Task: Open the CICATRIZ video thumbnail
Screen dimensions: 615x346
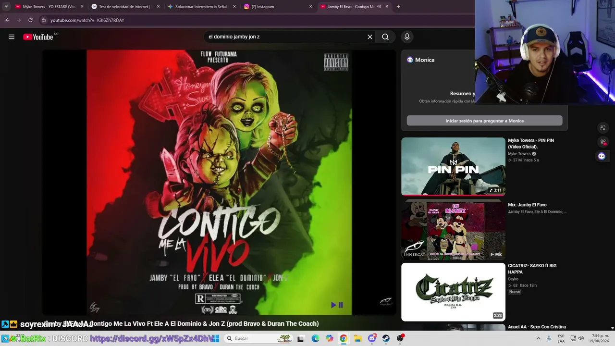Action: coord(453,292)
